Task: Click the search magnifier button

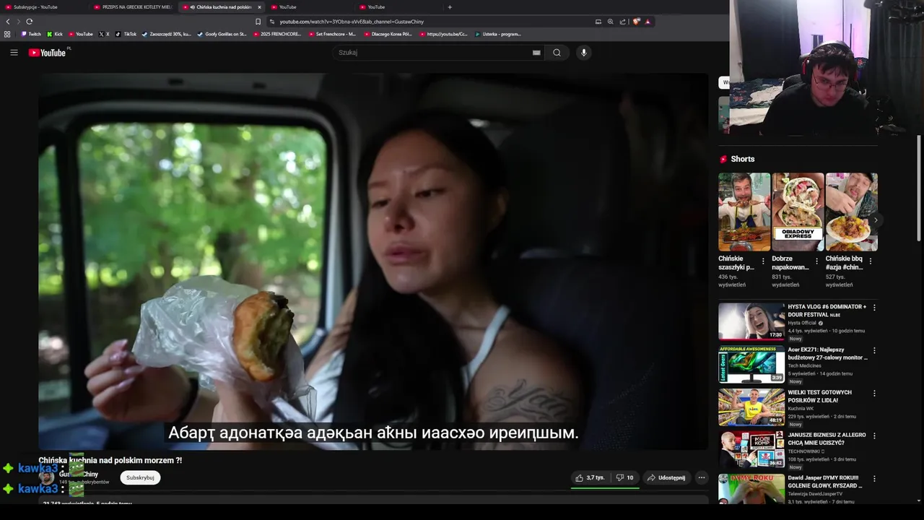Action: pos(557,52)
